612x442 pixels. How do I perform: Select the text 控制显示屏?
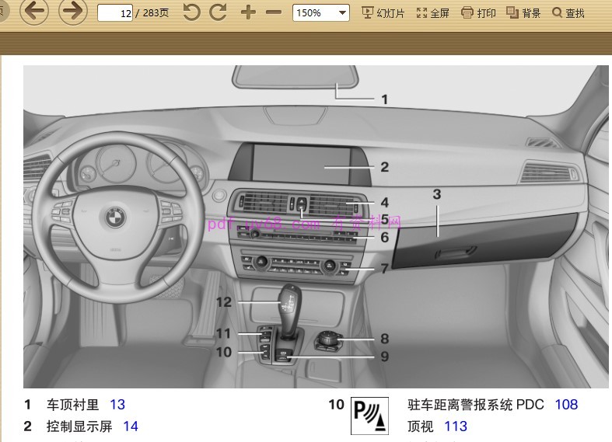click(x=79, y=426)
